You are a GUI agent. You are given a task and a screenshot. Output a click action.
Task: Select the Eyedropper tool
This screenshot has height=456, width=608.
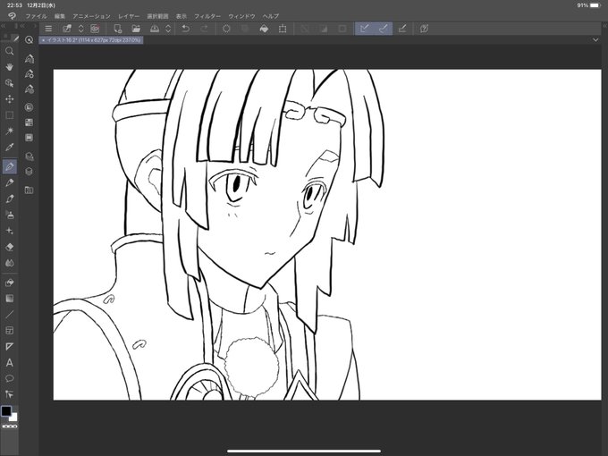(x=10, y=147)
